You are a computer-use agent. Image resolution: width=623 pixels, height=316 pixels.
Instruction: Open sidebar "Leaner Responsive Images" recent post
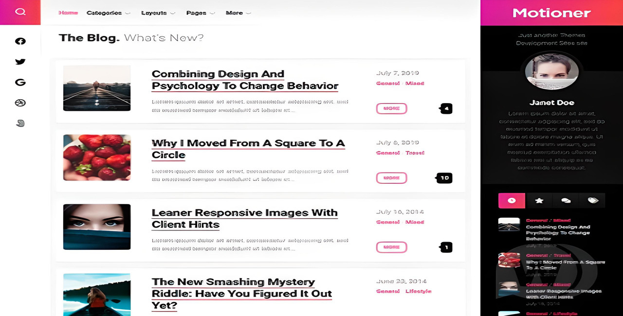pyautogui.click(x=564, y=294)
